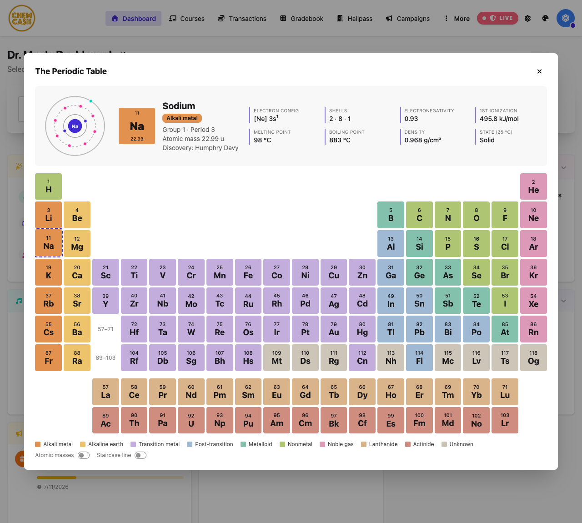Image resolution: width=582 pixels, height=523 pixels.
Task: Click the 495.8 kJ/mol ionization value
Action: click(x=499, y=119)
